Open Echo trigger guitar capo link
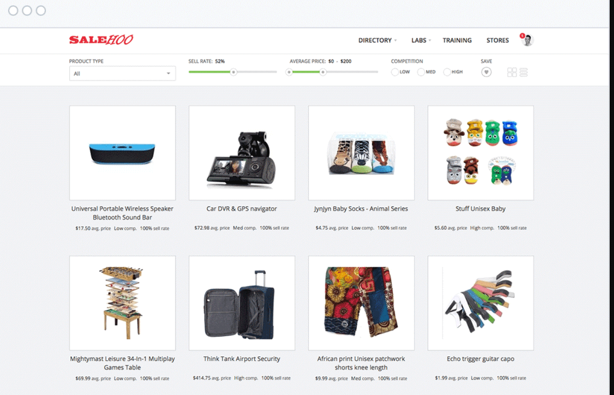This screenshot has height=395, width=614. click(480, 359)
